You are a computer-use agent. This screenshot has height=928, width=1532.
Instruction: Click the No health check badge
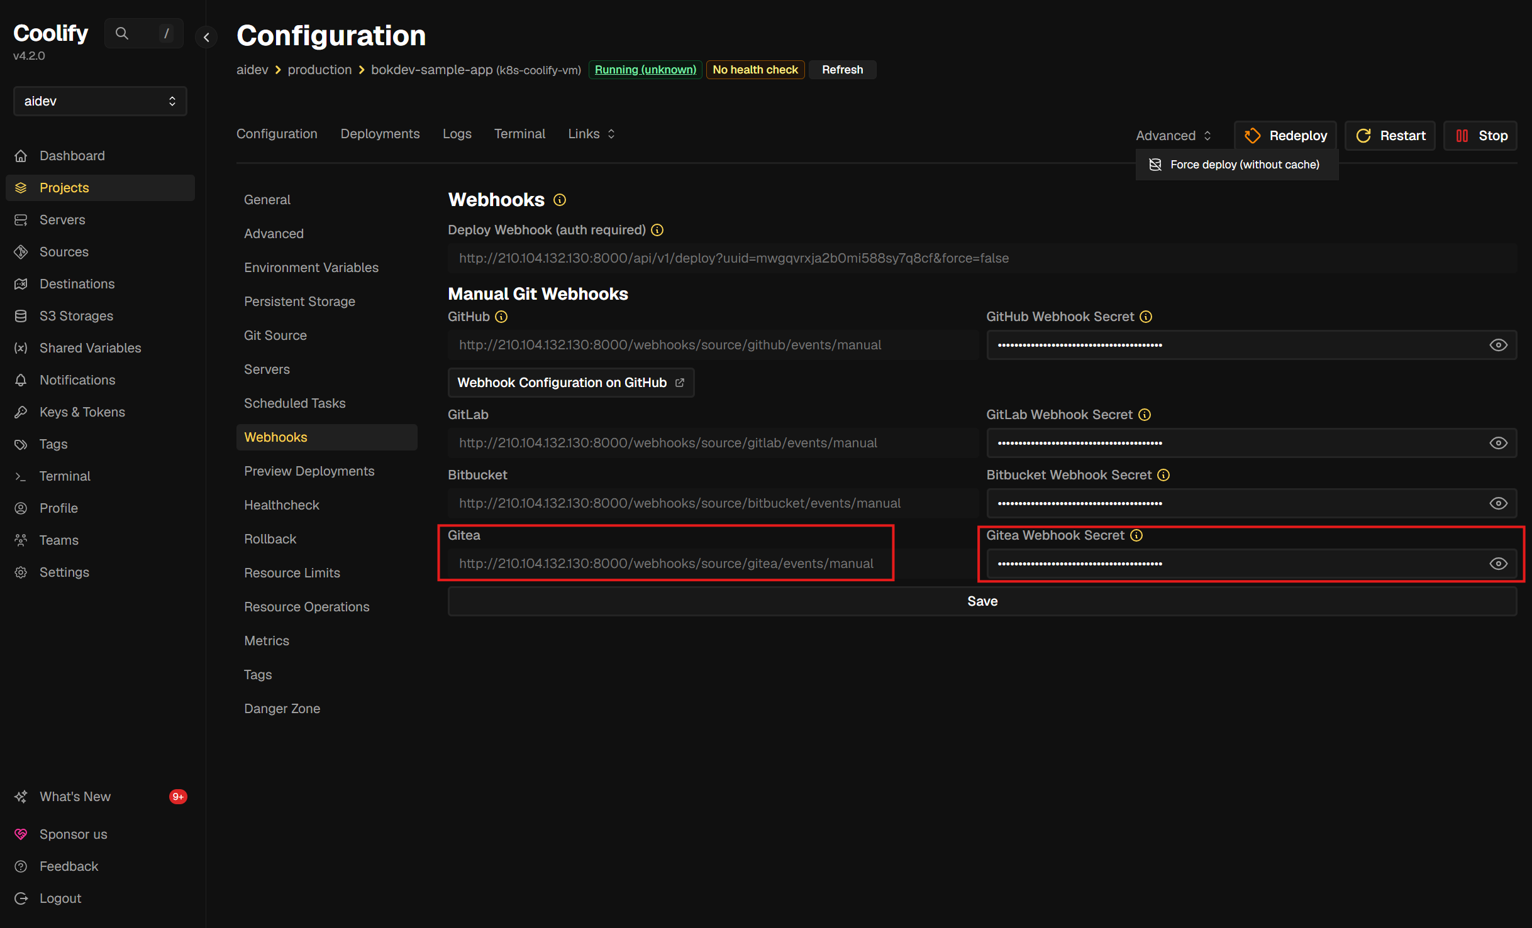(x=755, y=70)
